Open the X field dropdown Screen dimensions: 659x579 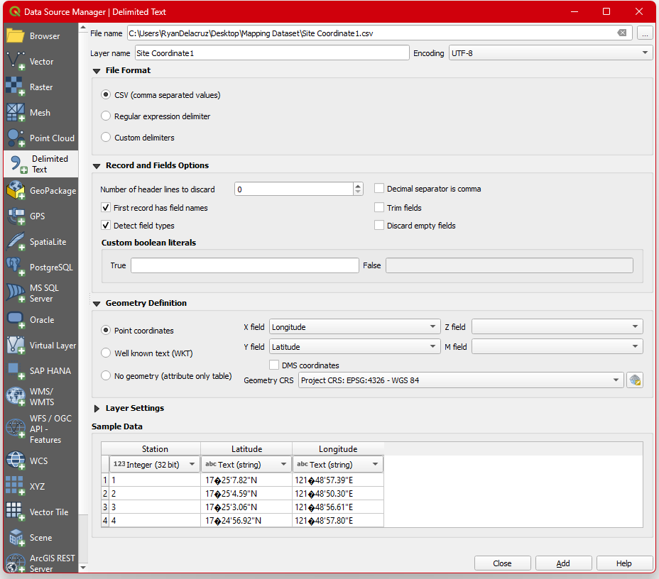(x=354, y=327)
